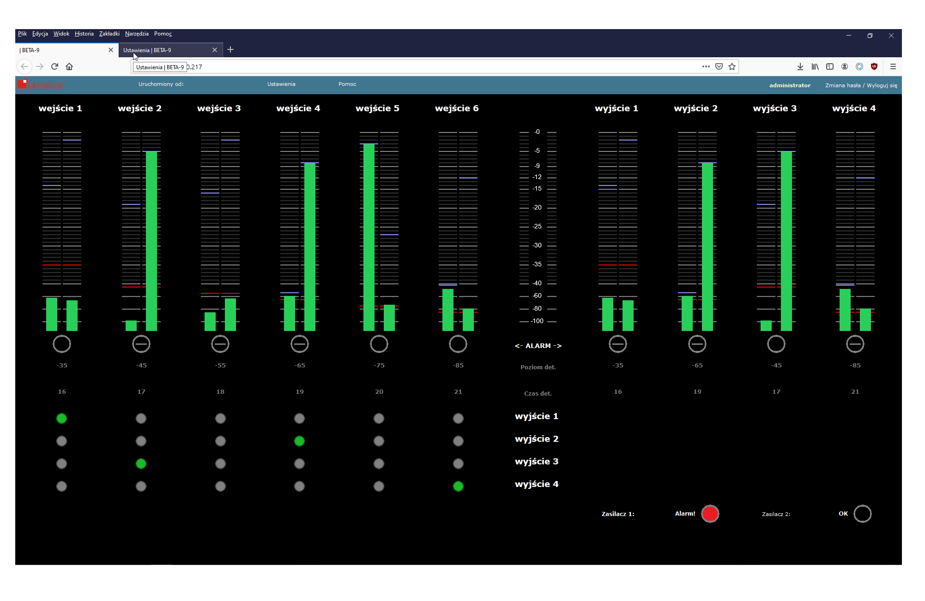Toggle alarm circle under wejście 2
This screenshot has width=925, height=601.
point(141,344)
